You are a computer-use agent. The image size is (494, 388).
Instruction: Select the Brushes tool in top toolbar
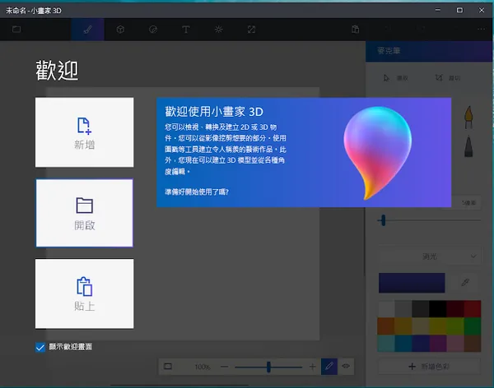pos(87,30)
